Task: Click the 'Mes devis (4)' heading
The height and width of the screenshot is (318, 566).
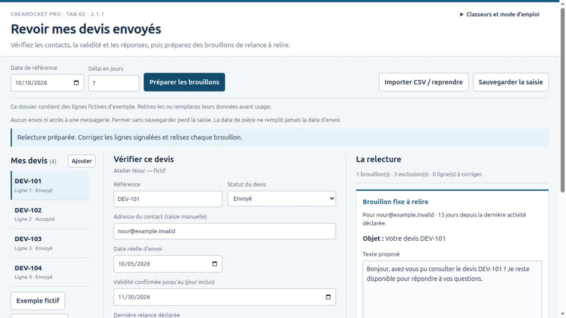Action: click(x=33, y=161)
